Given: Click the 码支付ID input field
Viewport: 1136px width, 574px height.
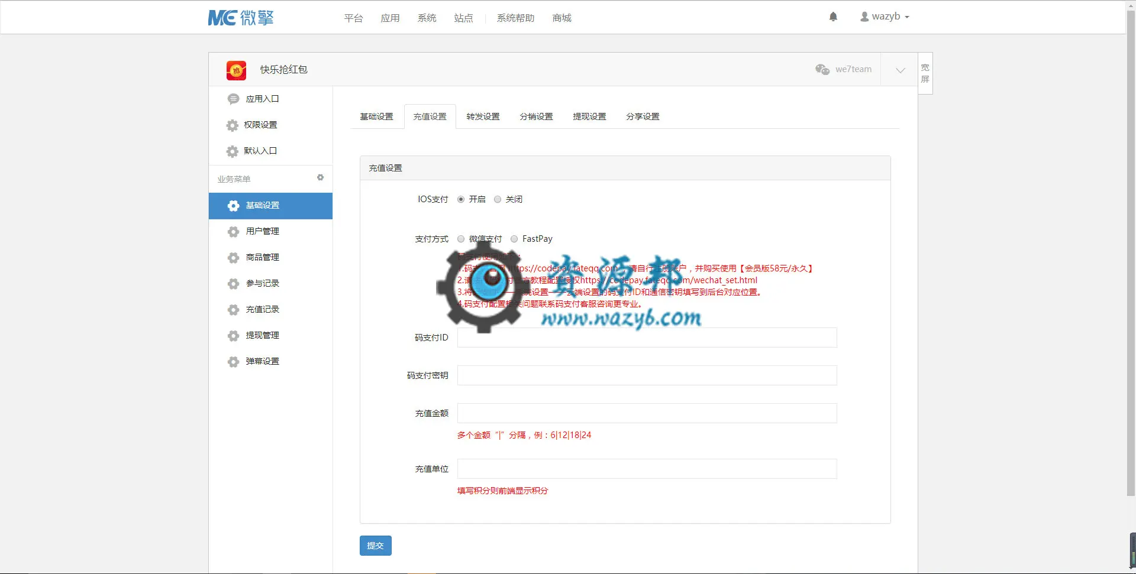Looking at the screenshot, I should point(647,338).
